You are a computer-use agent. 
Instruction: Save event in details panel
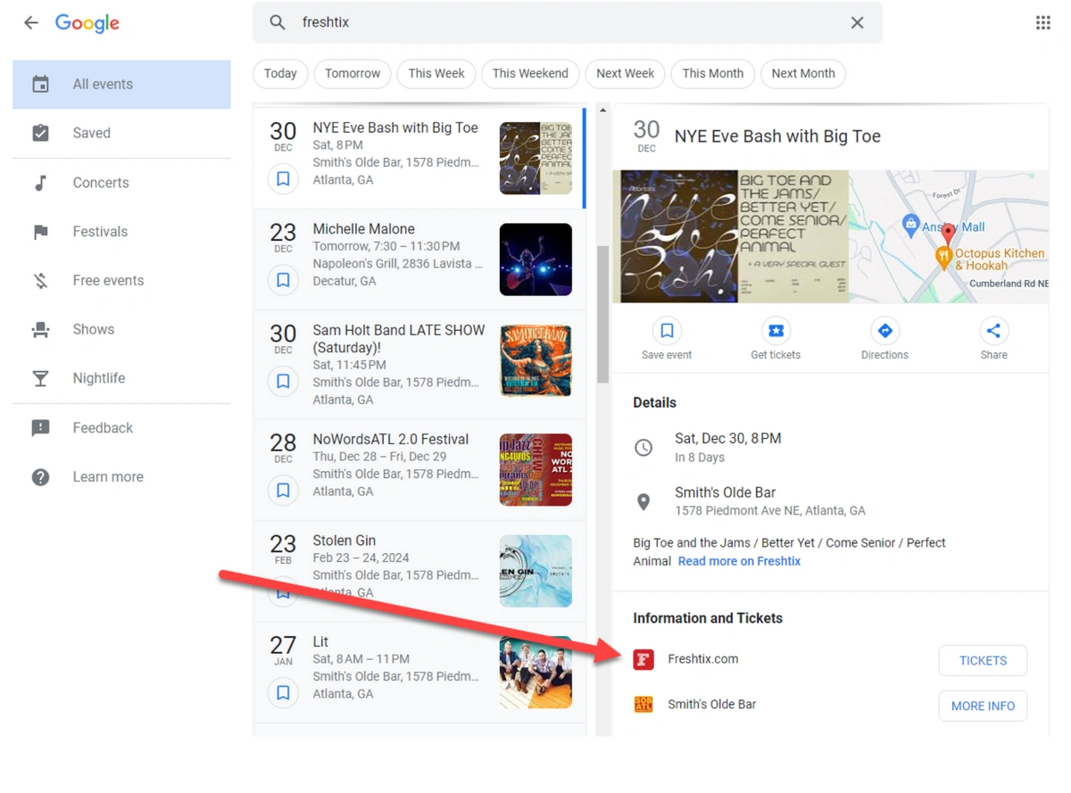tap(667, 339)
